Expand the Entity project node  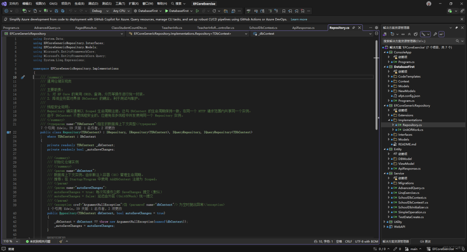[385, 149]
